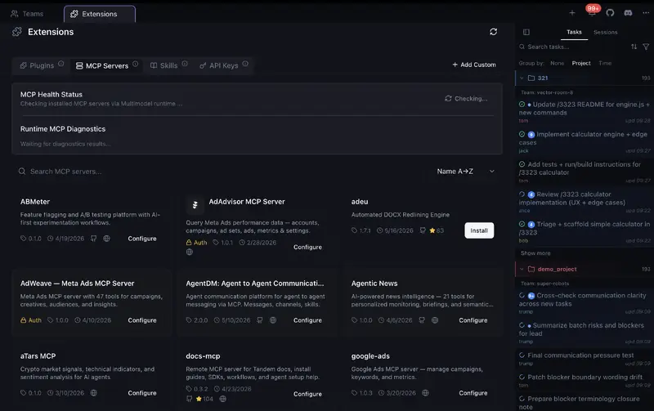This screenshot has height=411, width=654.
Task: Click Show more under 321 tasks
Action: click(535, 253)
